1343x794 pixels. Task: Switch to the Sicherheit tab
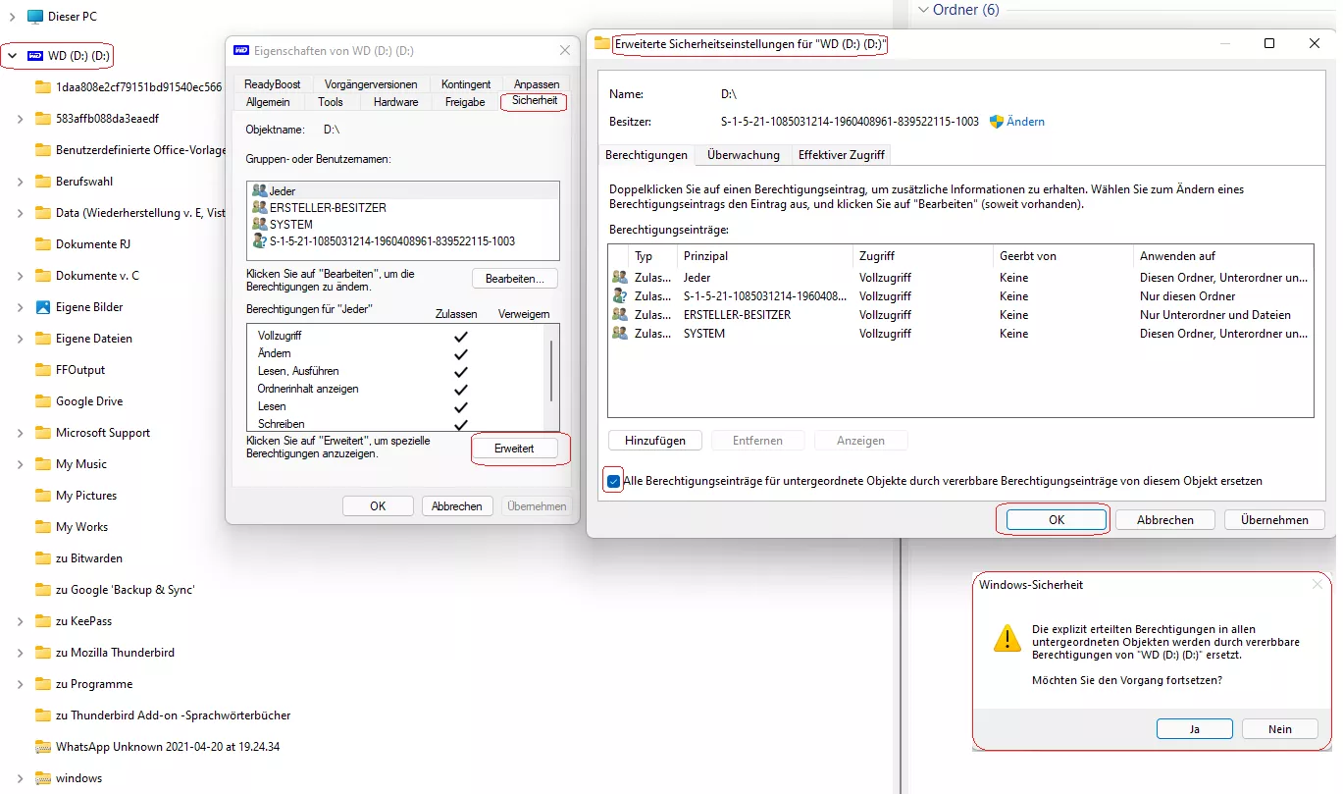[x=535, y=101]
